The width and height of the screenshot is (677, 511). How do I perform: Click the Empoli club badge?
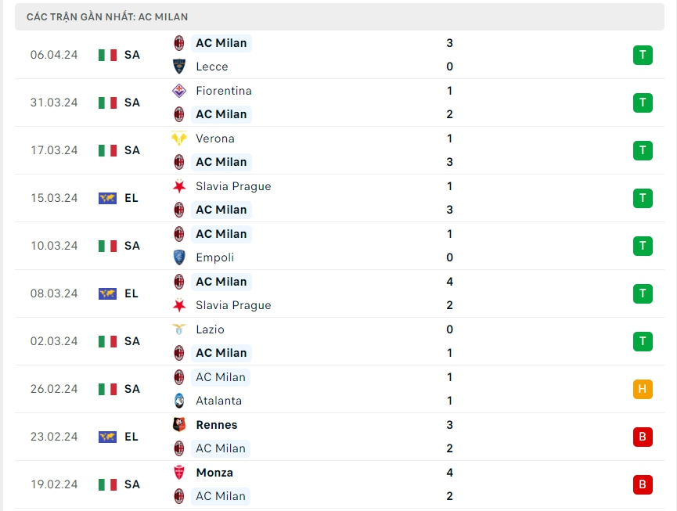pos(179,257)
